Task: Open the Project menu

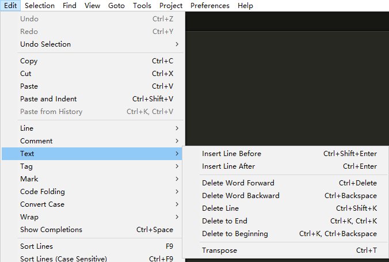Action: (171, 5)
